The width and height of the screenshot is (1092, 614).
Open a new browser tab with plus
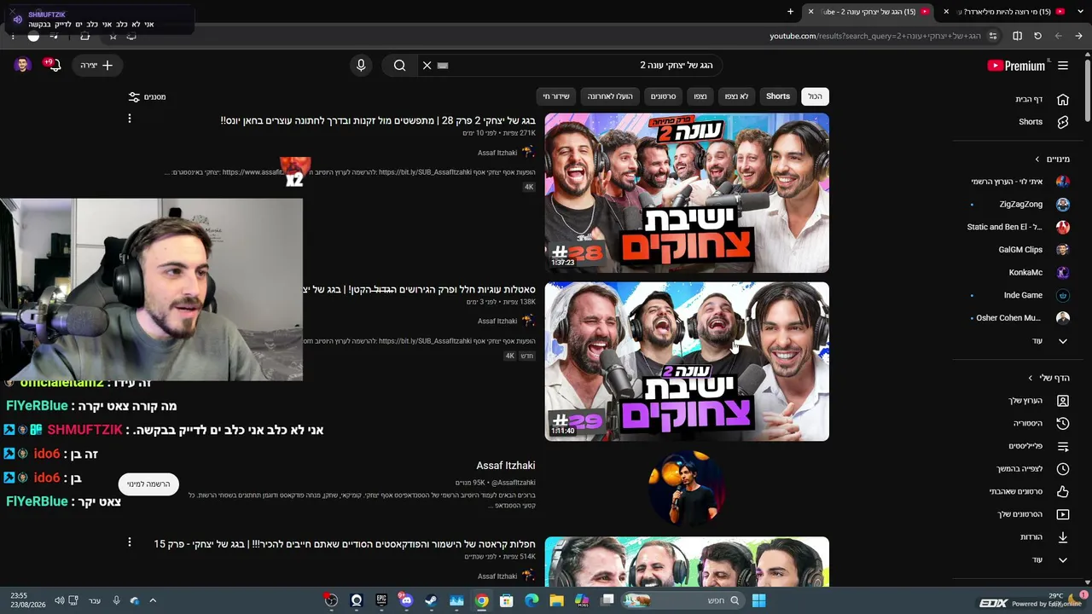click(x=790, y=12)
